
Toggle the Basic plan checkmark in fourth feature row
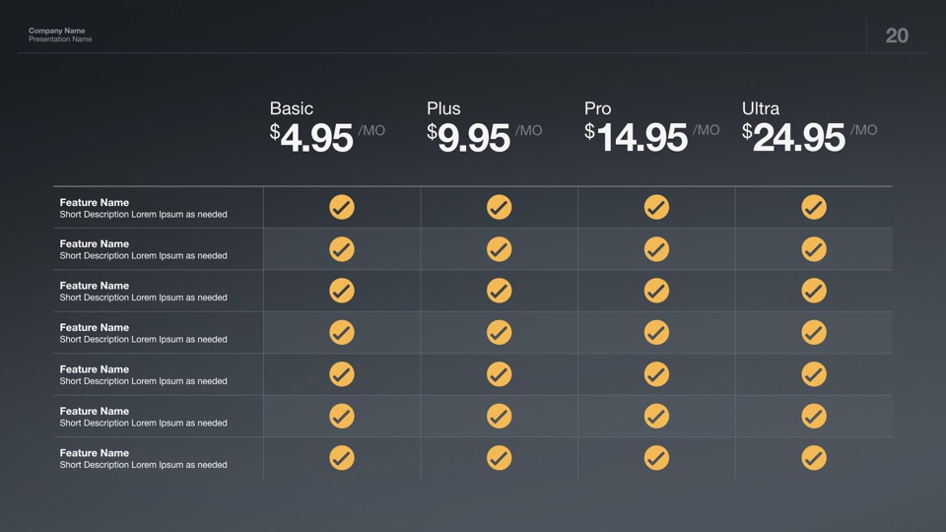[x=342, y=332]
